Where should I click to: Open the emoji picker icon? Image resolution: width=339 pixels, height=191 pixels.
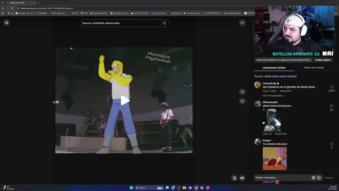coord(319,178)
